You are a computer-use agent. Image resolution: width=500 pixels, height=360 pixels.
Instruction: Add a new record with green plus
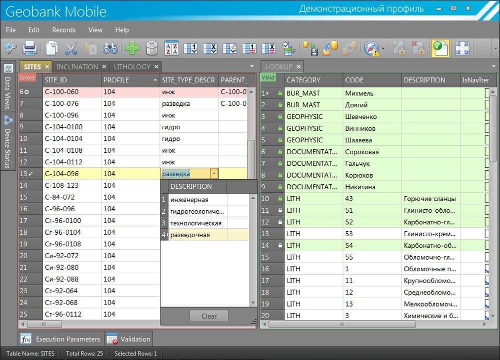132,48
